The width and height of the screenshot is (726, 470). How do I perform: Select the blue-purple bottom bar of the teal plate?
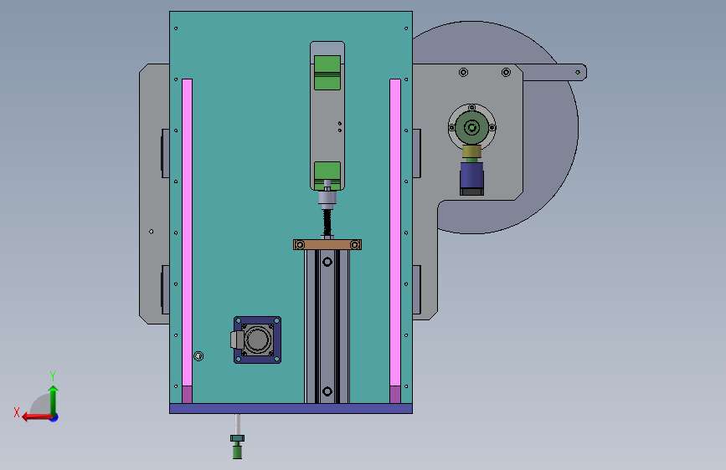coord(291,408)
